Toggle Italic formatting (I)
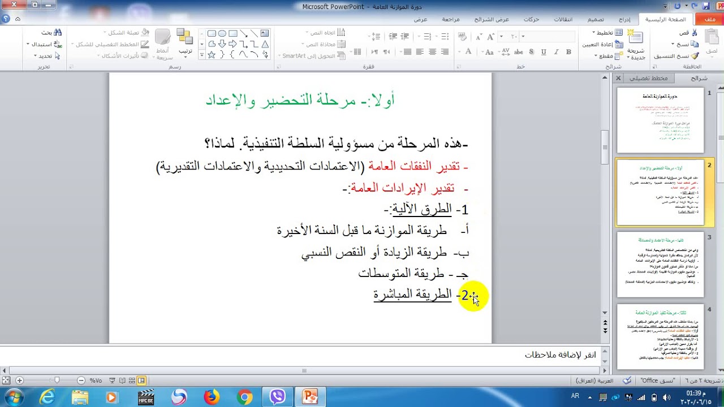Image resolution: width=724 pixels, height=407 pixels. 556,52
